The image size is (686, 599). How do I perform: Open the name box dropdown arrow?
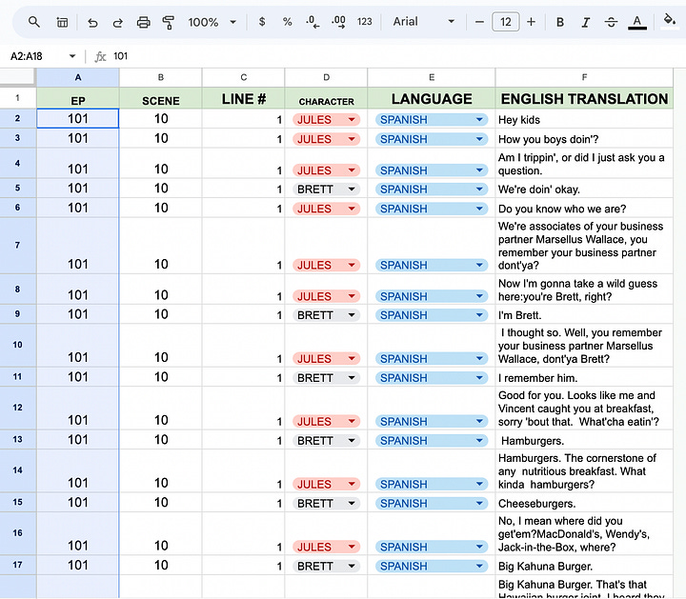tap(72, 56)
